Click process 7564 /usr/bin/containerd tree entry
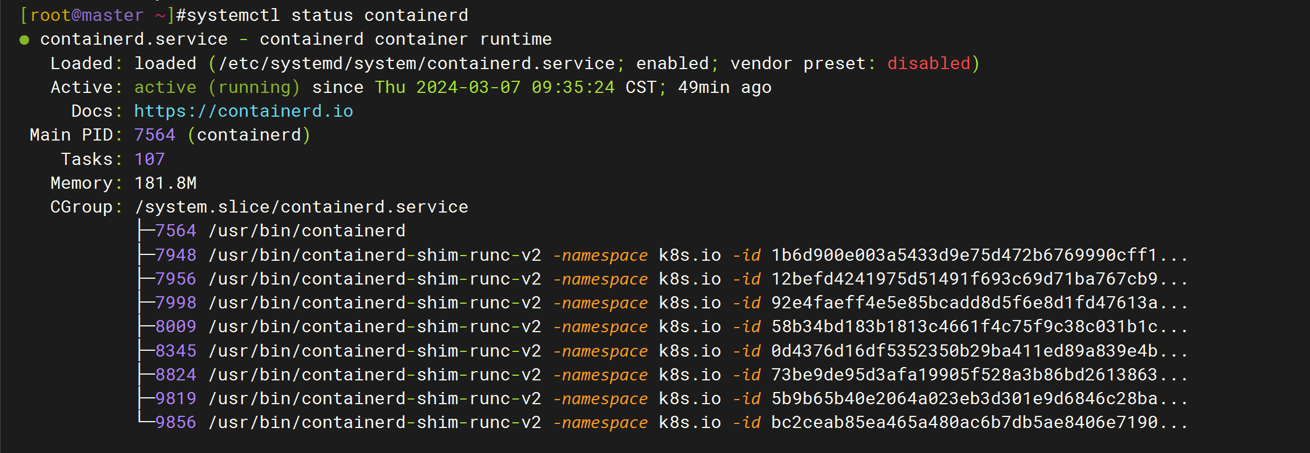The height and width of the screenshot is (453, 1310). [x=280, y=231]
